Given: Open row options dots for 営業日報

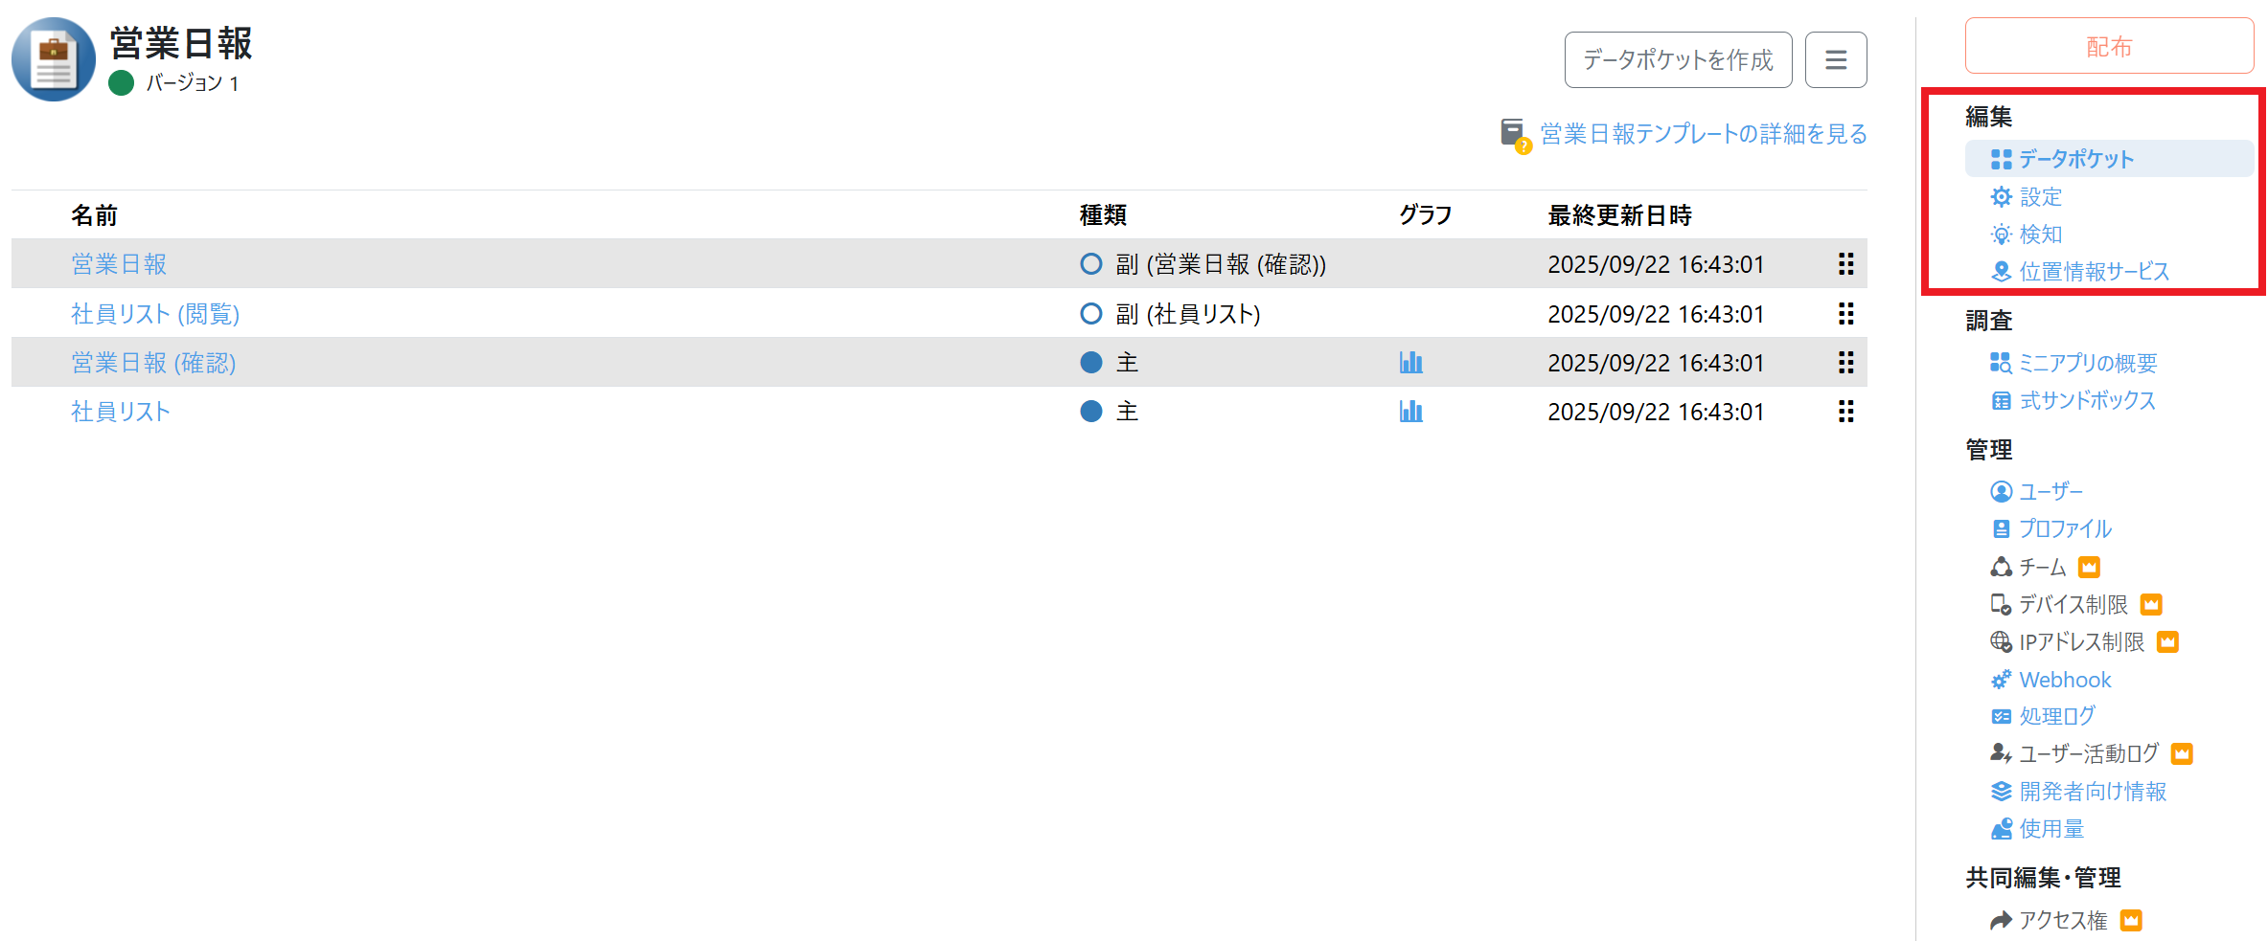Looking at the screenshot, I should coord(1845,264).
